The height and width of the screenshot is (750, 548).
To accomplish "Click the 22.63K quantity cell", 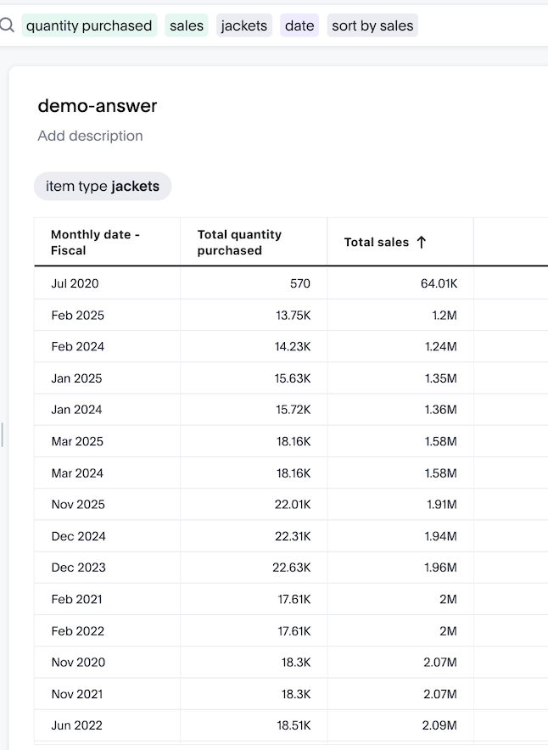I will point(291,568).
